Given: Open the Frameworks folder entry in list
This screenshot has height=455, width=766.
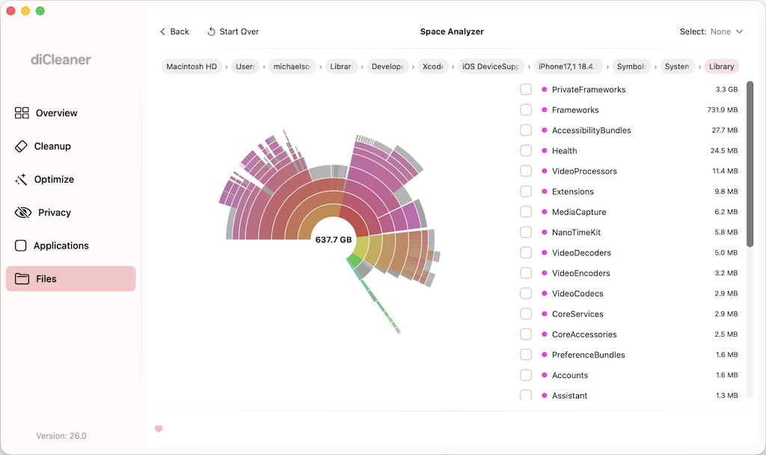Looking at the screenshot, I should pyautogui.click(x=575, y=110).
